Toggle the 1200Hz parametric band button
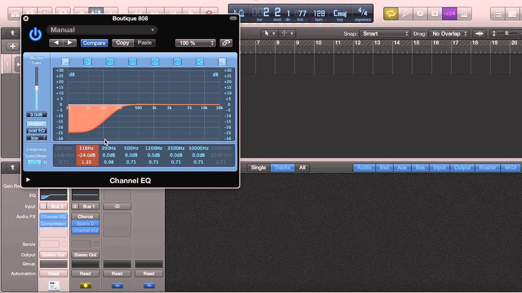 [155, 62]
